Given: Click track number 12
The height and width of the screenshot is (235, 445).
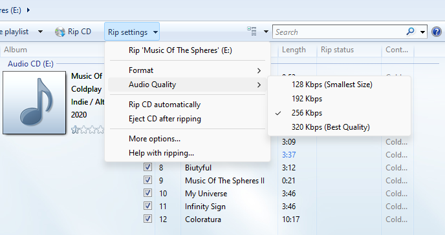Looking at the screenshot, I should (163, 220).
